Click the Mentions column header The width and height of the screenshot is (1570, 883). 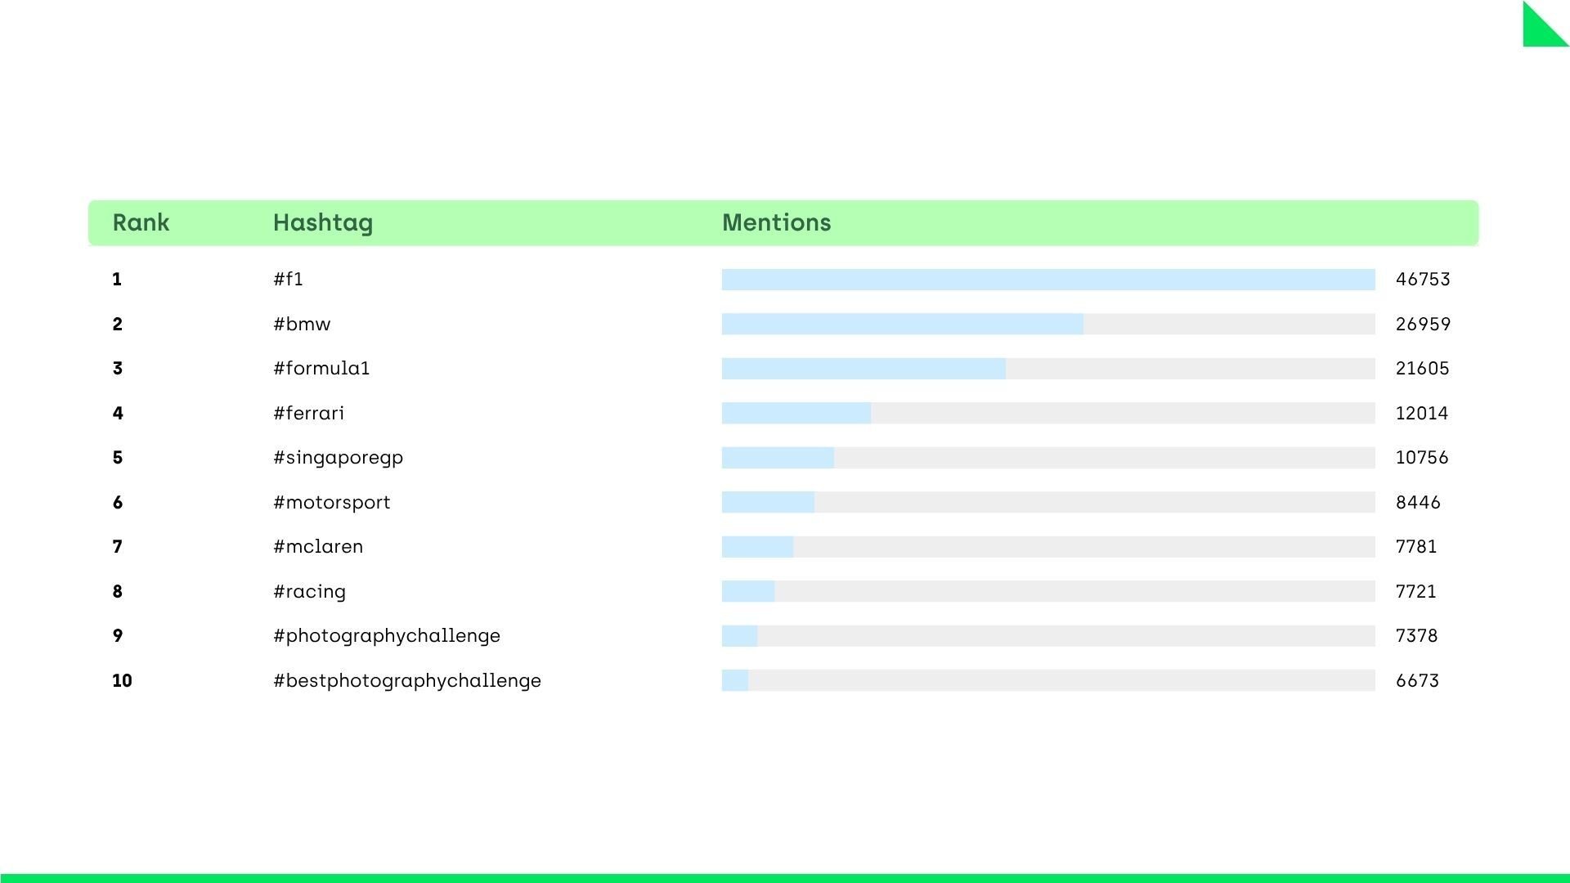(776, 222)
